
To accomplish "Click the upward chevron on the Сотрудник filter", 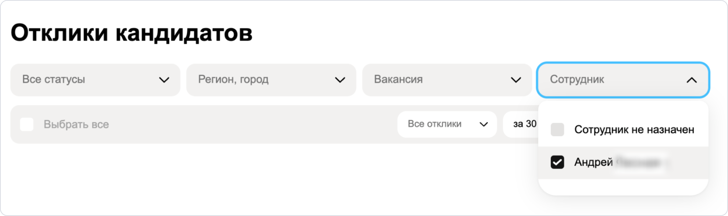I will [691, 80].
